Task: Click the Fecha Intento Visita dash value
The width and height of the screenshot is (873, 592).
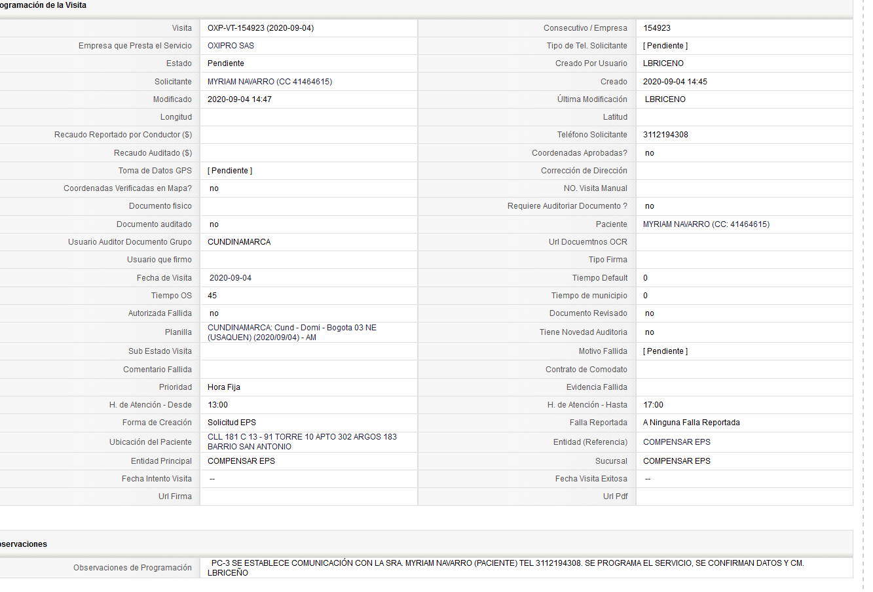Action: (212, 479)
